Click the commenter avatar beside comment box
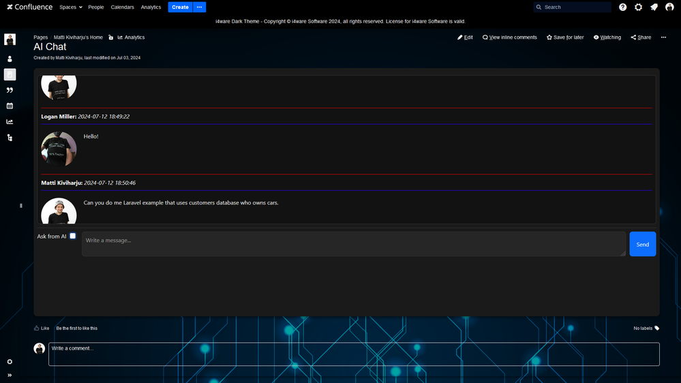Screen dimensions: 681x383 39,348
